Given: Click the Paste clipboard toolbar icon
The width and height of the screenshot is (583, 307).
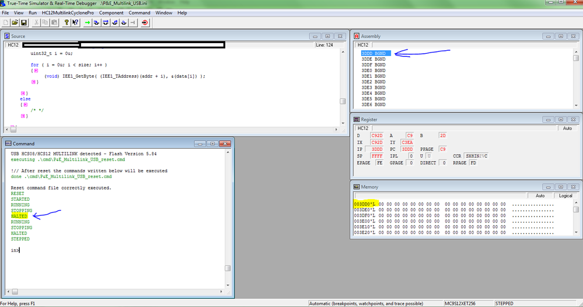Looking at the screenshot, I should pos(54,23).
